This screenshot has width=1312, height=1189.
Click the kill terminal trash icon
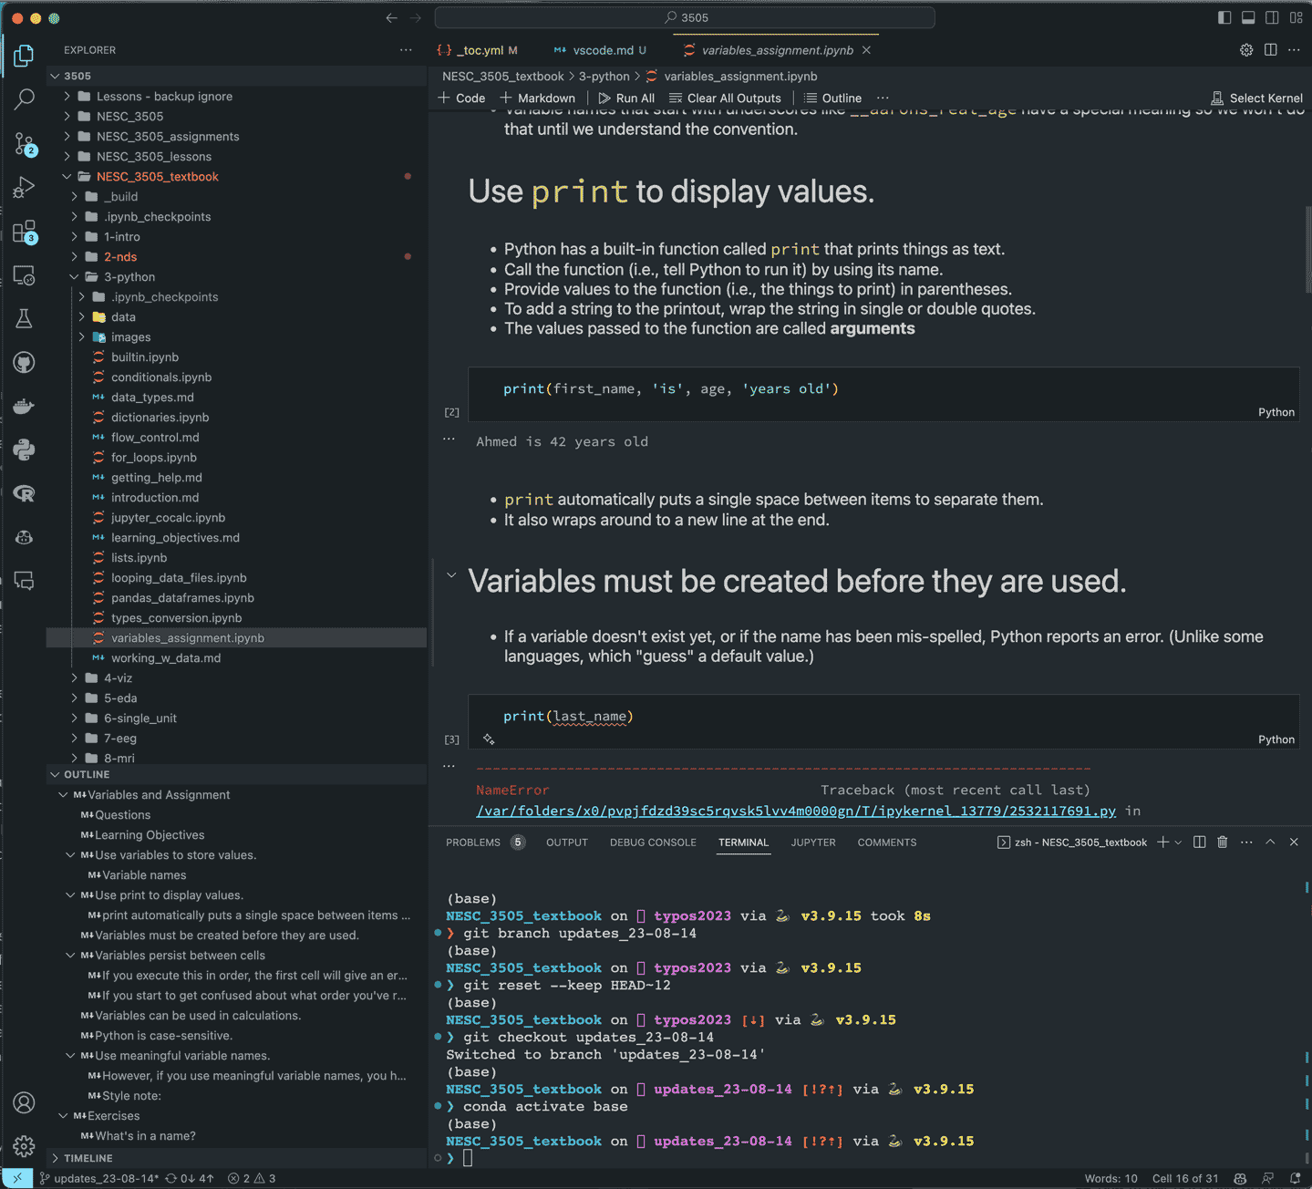pos(1223,843)
